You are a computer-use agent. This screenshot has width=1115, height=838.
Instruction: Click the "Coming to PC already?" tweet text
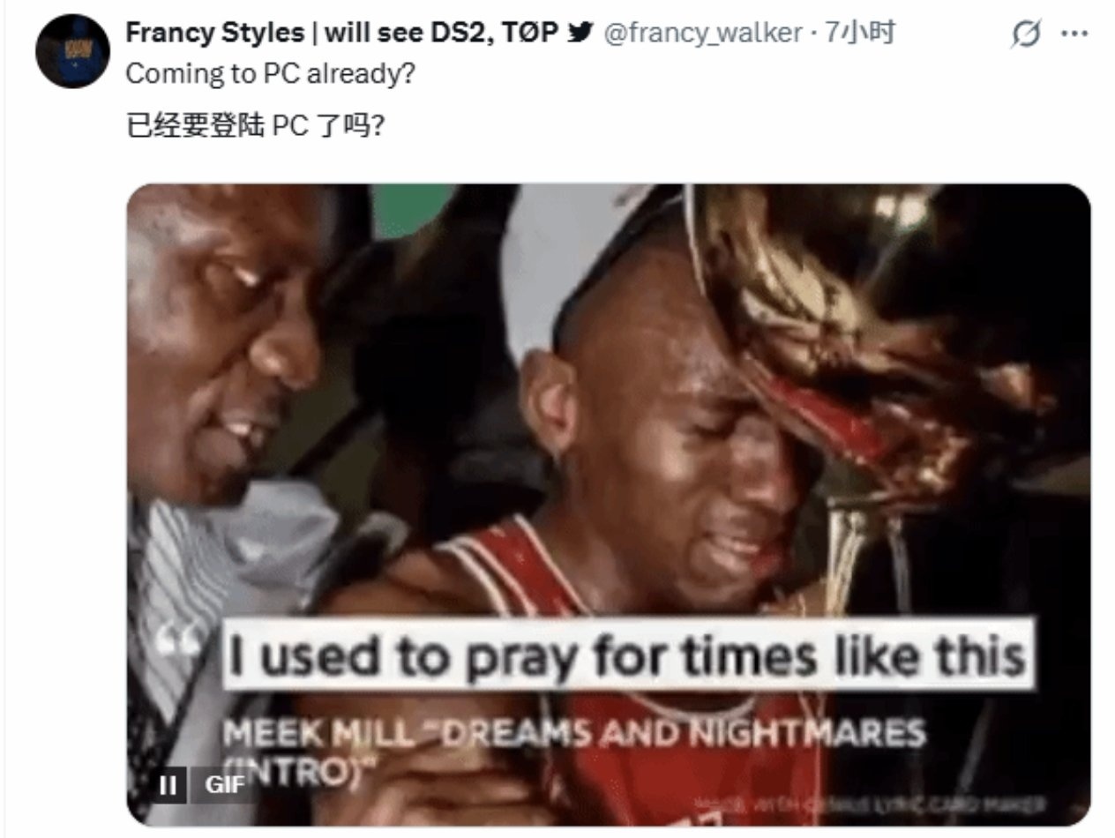pos(270,74)
